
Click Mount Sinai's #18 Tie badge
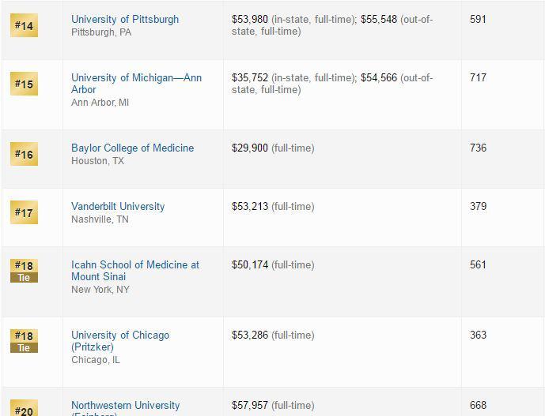click(x=24, y=270)
